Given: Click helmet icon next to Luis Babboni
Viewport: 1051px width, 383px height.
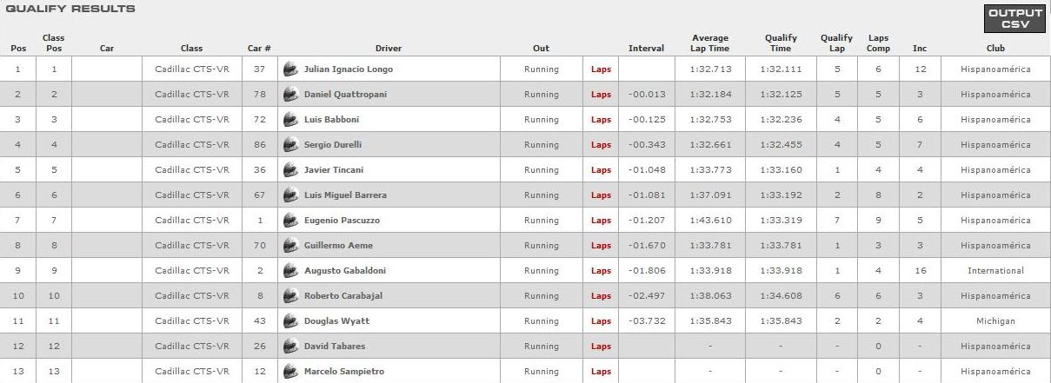Looking at the screenshot, I should (x=291, y=119).
